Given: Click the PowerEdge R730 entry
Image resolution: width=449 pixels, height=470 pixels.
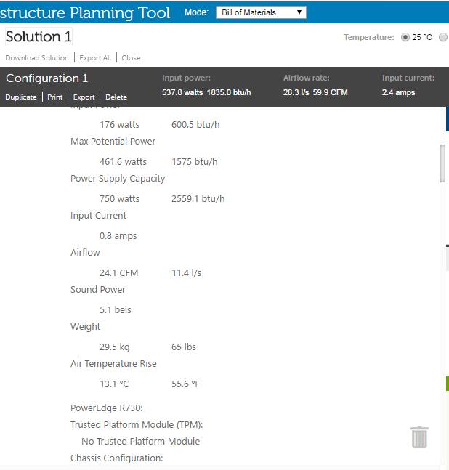Looking at the screenshot, I should coord(106,408).
